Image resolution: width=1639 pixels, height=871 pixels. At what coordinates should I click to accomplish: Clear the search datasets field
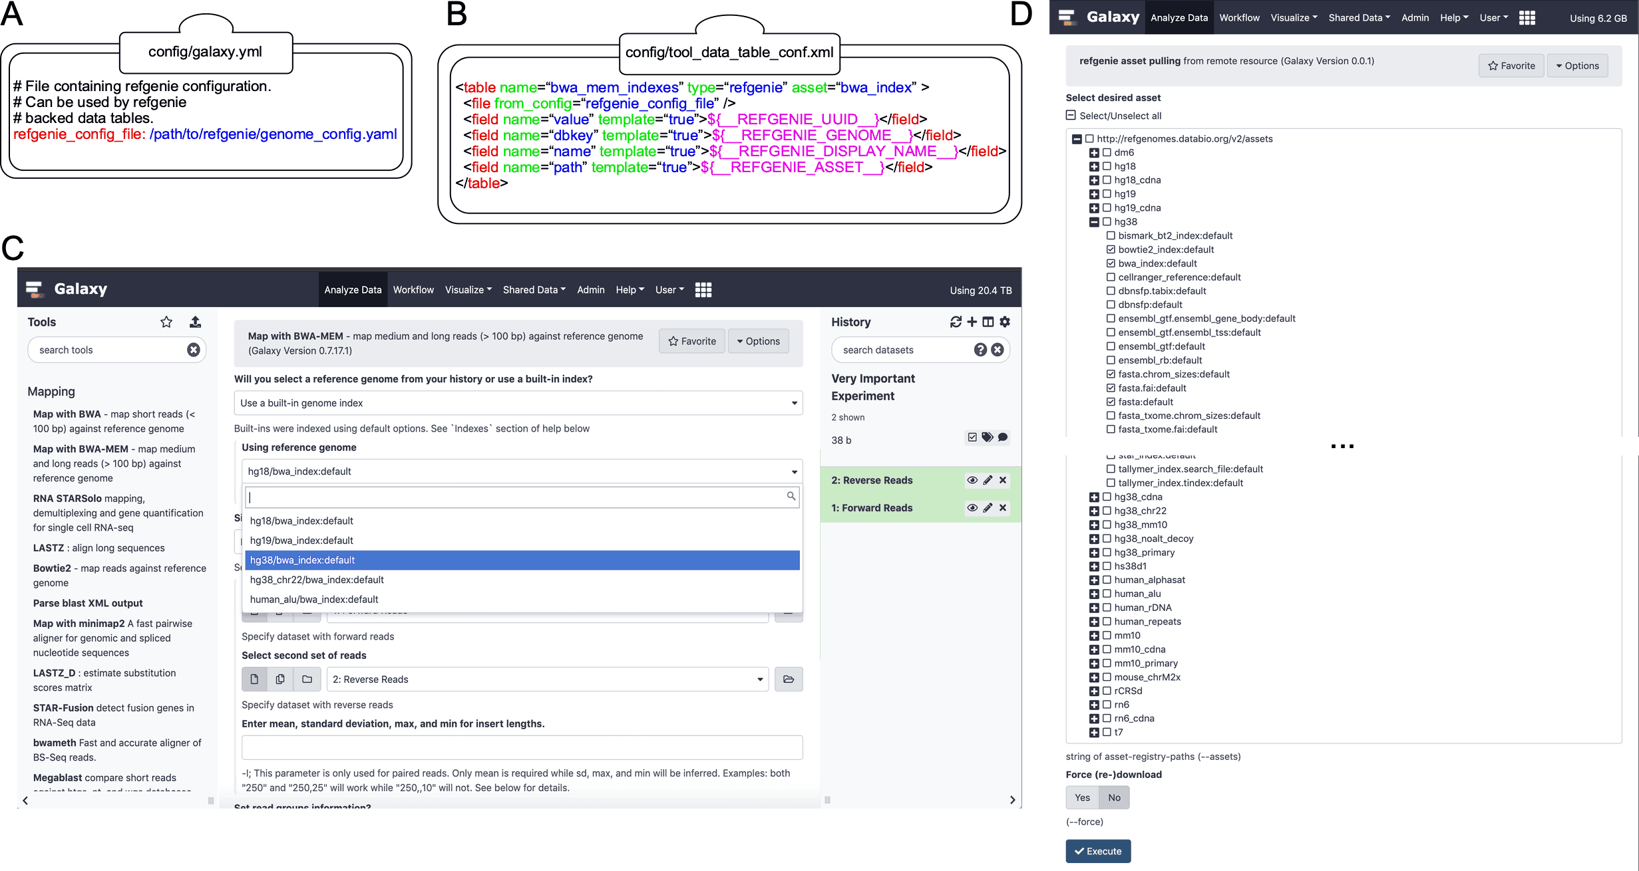point(998,350)
